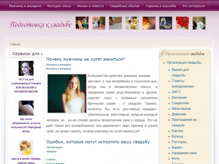
Task: Open the Мальчишник sidebar link
Action: pos(181,109)
